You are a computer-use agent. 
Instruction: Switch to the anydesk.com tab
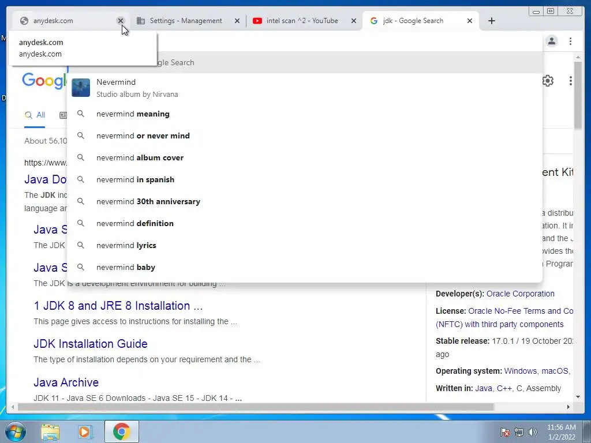point(68,21)
